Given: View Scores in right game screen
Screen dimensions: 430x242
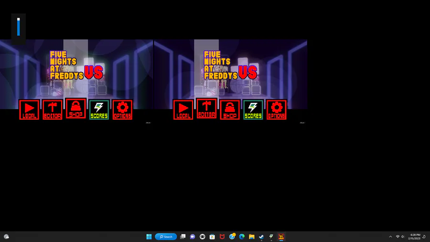Looking at the screenshot, I should (253, 110).
